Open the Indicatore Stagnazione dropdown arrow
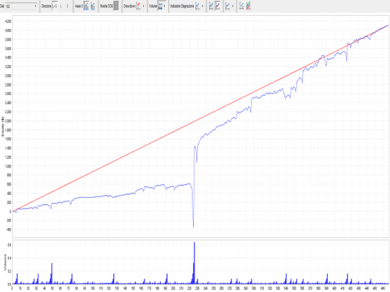The height and width of the screenshot is (292, 390). [204, 6]
